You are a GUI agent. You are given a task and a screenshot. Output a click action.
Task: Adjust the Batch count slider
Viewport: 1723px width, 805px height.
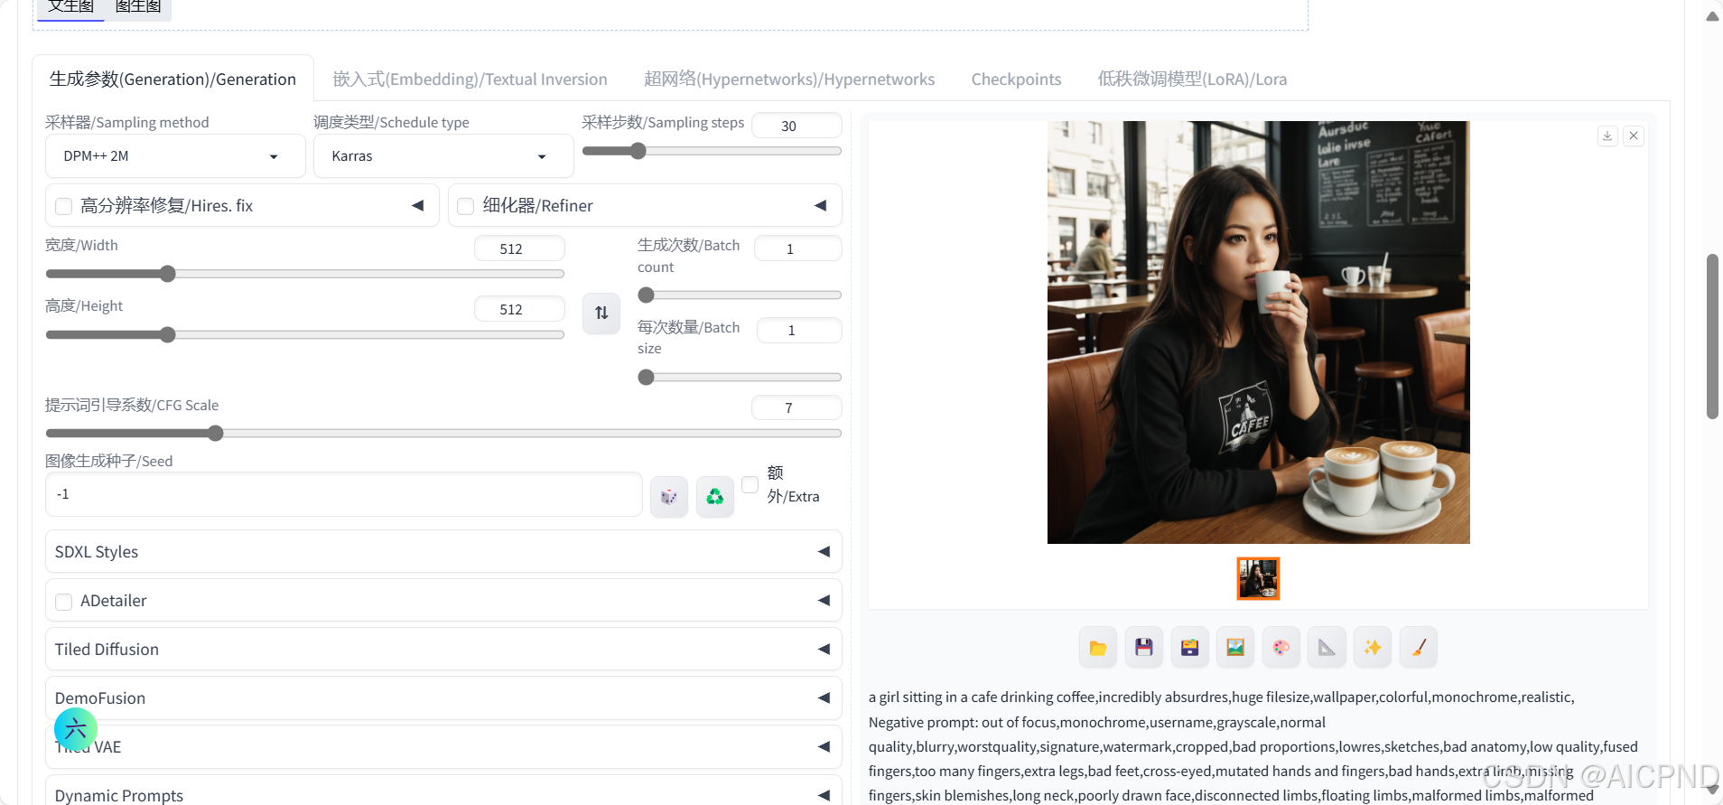point(740,295)
